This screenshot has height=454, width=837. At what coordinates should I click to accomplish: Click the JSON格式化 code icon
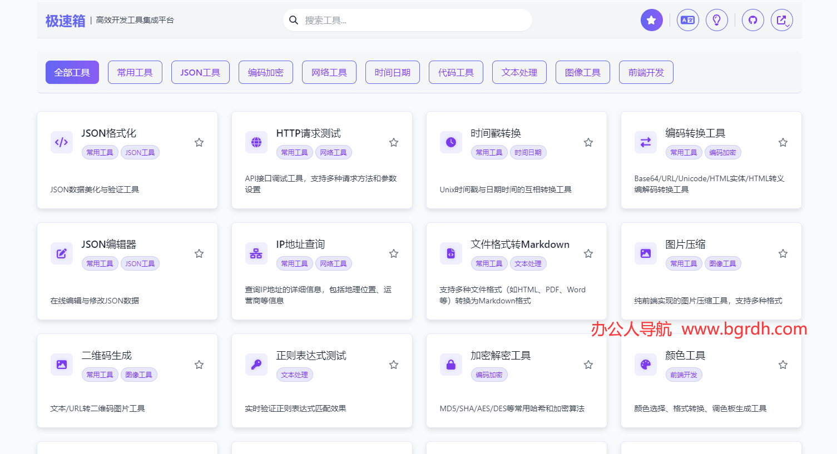point(62,142)
